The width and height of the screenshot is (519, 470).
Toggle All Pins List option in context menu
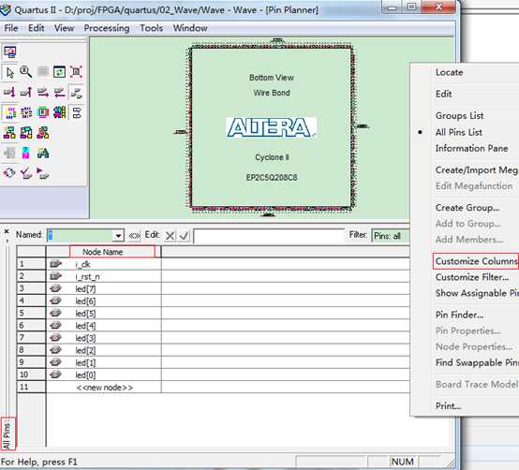[459, 132]
